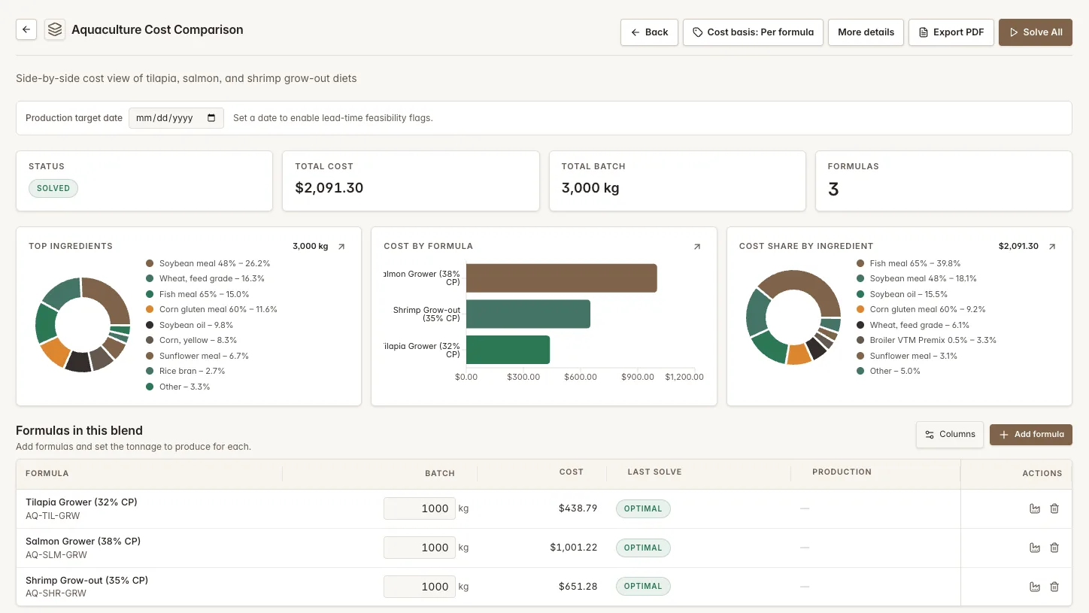1089x613 pixels.
Task: Edit the Shrimp Grow-out batch amount
Action: (420, 587)
